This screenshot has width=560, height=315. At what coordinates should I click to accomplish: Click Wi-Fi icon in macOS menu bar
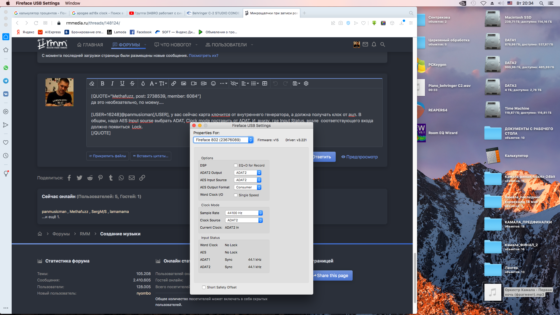(x=483, y=3)
